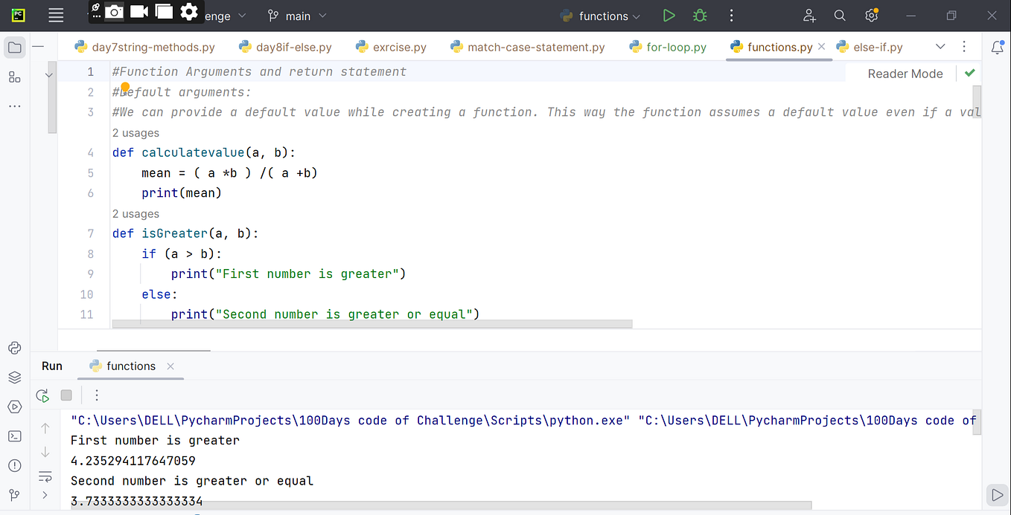1011x515 pixels.
Task: Open notifications via the bell button
Action: (x=998, y=47)
